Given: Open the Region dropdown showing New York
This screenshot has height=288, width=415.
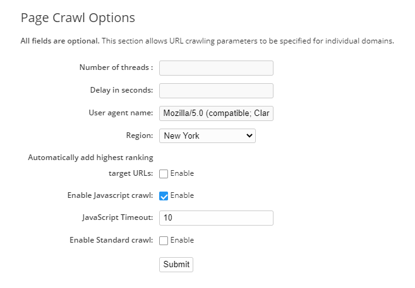Looking at the screenshot, I should pos(207,135).
